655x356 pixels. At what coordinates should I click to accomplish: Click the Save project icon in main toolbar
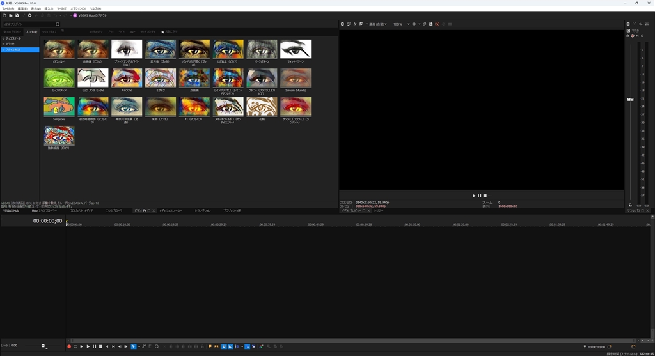point(17,15)
